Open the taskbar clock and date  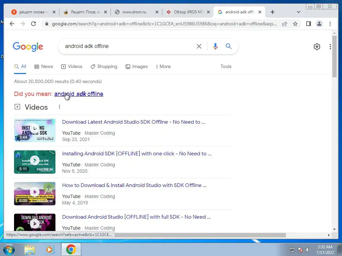pos(325,250)
